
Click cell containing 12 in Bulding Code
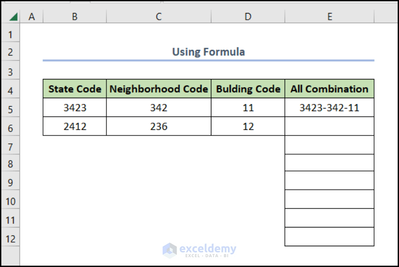[248, 126]
